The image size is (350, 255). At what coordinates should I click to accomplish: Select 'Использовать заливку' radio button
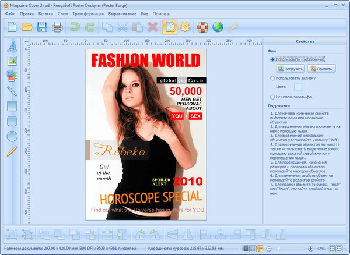[x=272, y=77]
